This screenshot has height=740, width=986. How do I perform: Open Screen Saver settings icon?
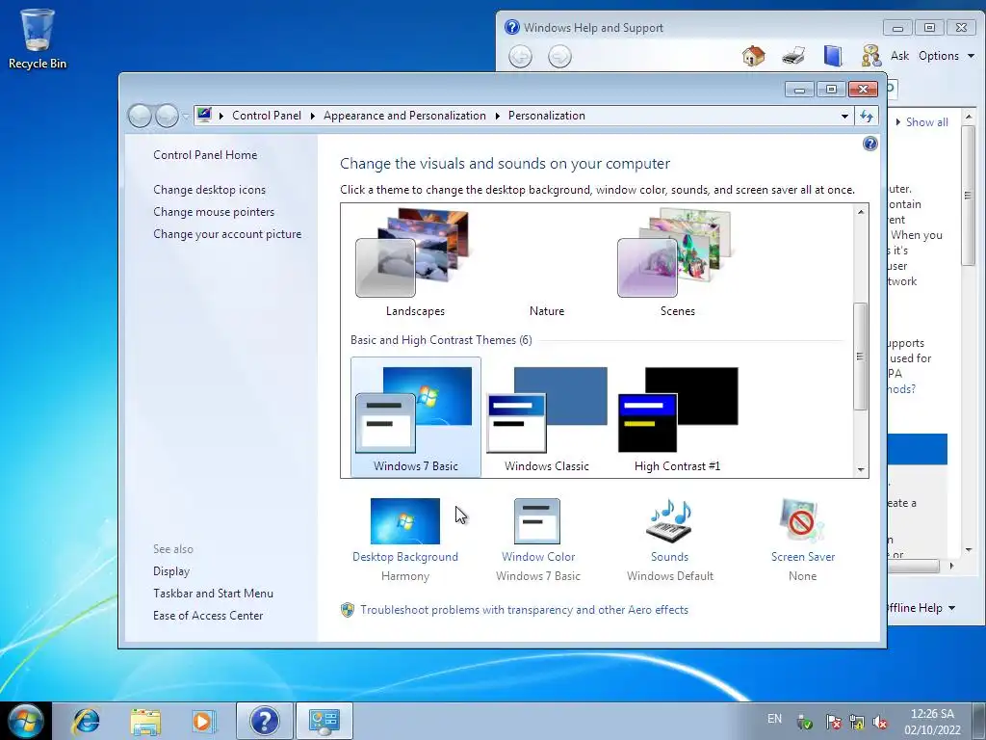[802, 521]
